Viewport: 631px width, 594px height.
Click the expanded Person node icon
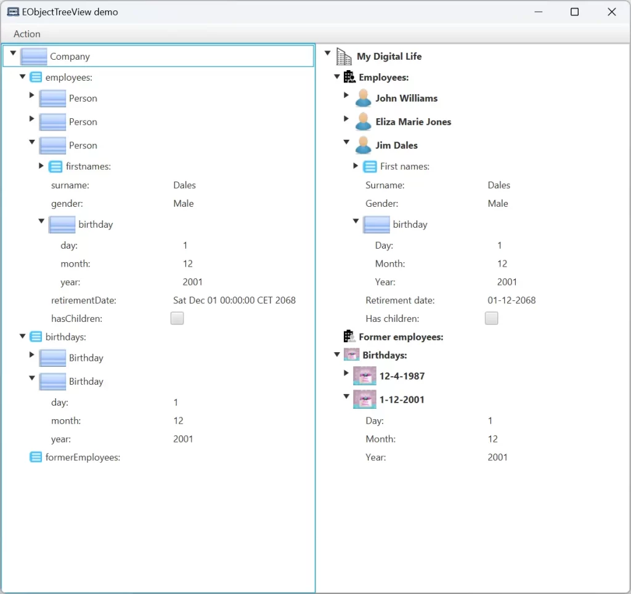click(x=52, y=145)
